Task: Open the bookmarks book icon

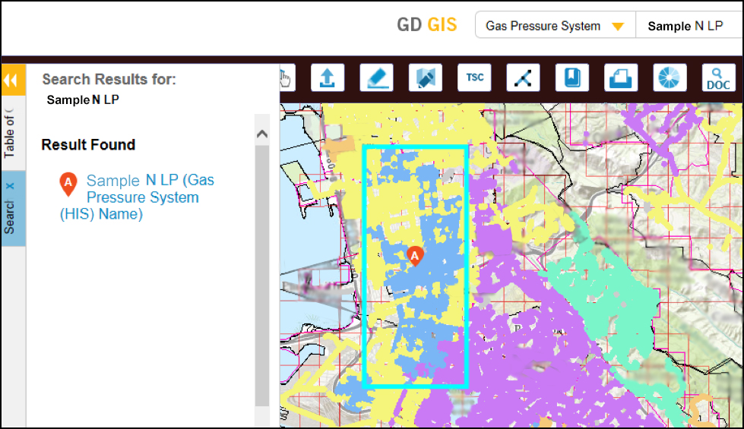Action: [x=572, y=77]
